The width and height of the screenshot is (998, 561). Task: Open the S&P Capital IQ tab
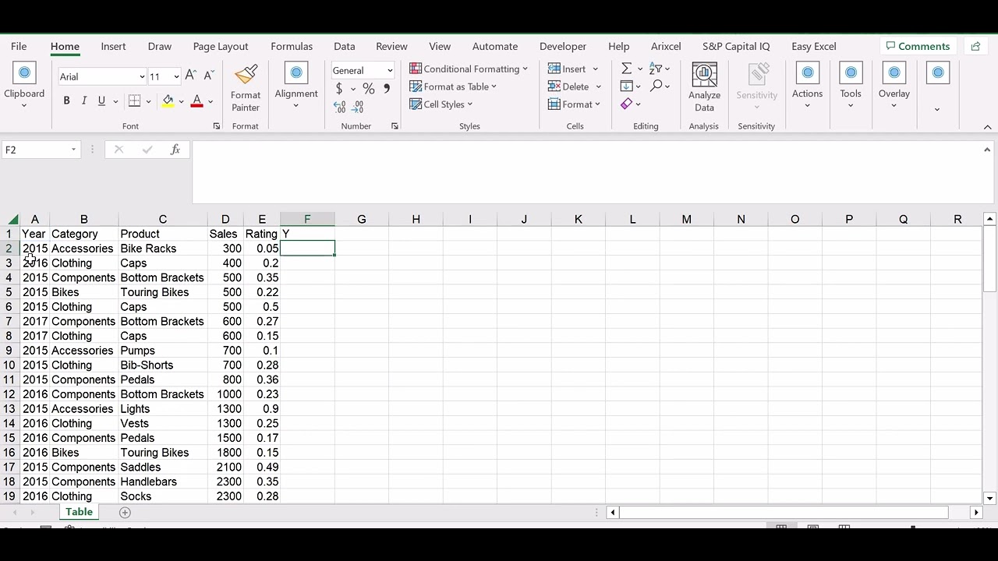pyautogui.click(x=736, y=46)
